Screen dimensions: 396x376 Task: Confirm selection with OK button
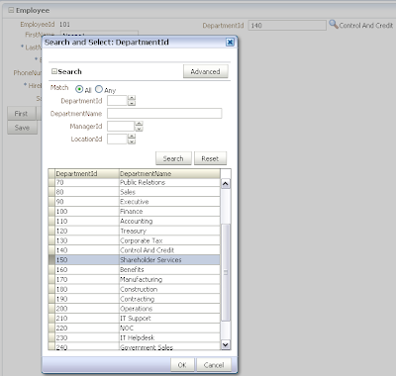[x=182, y=365]
